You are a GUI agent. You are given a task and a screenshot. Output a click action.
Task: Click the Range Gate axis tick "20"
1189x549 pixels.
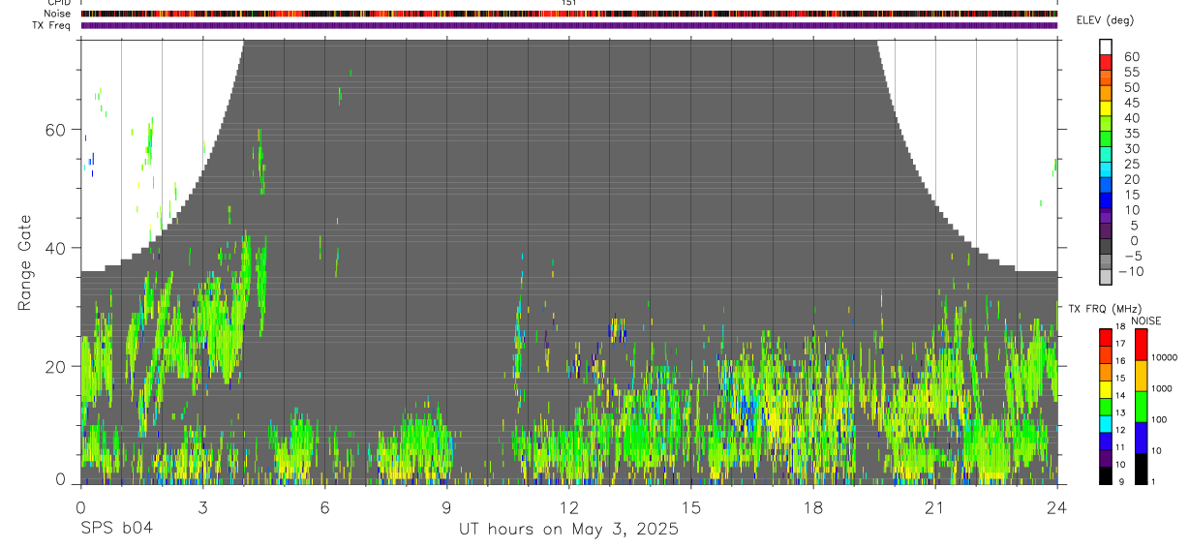click(56, 366)
